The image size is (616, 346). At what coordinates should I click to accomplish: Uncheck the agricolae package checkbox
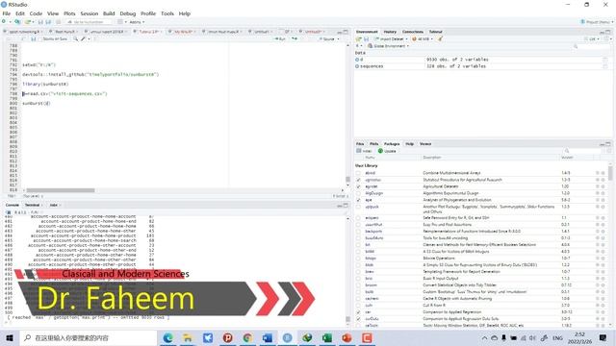click(x=358, y=180)
